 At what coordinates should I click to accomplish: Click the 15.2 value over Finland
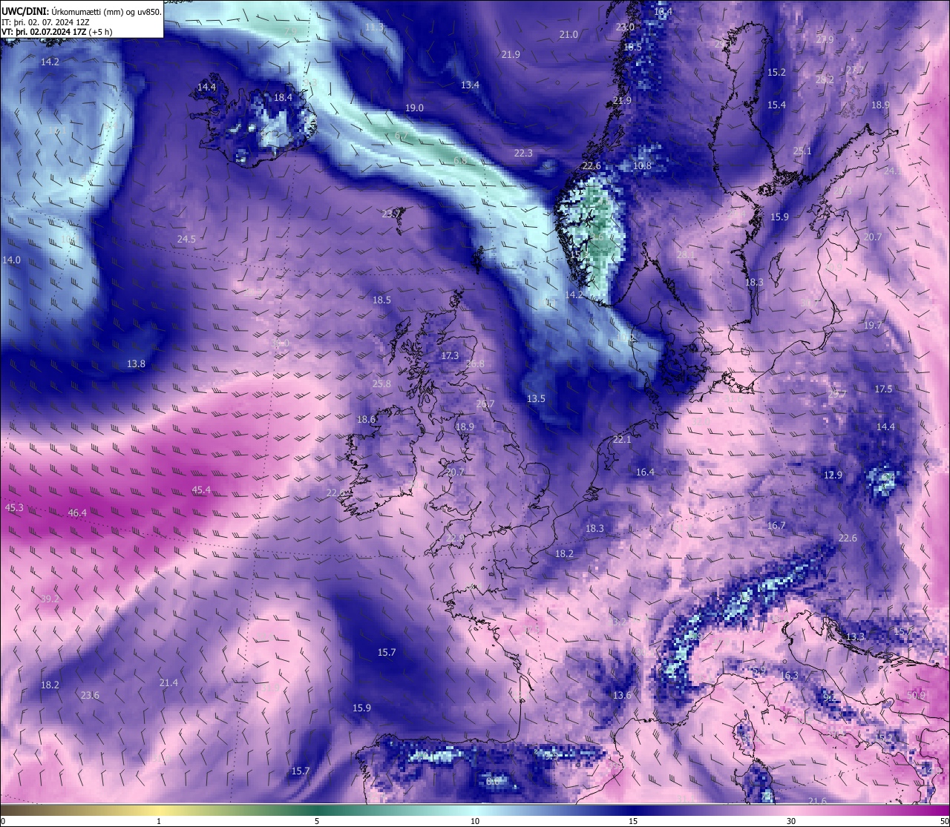point(776,72)
